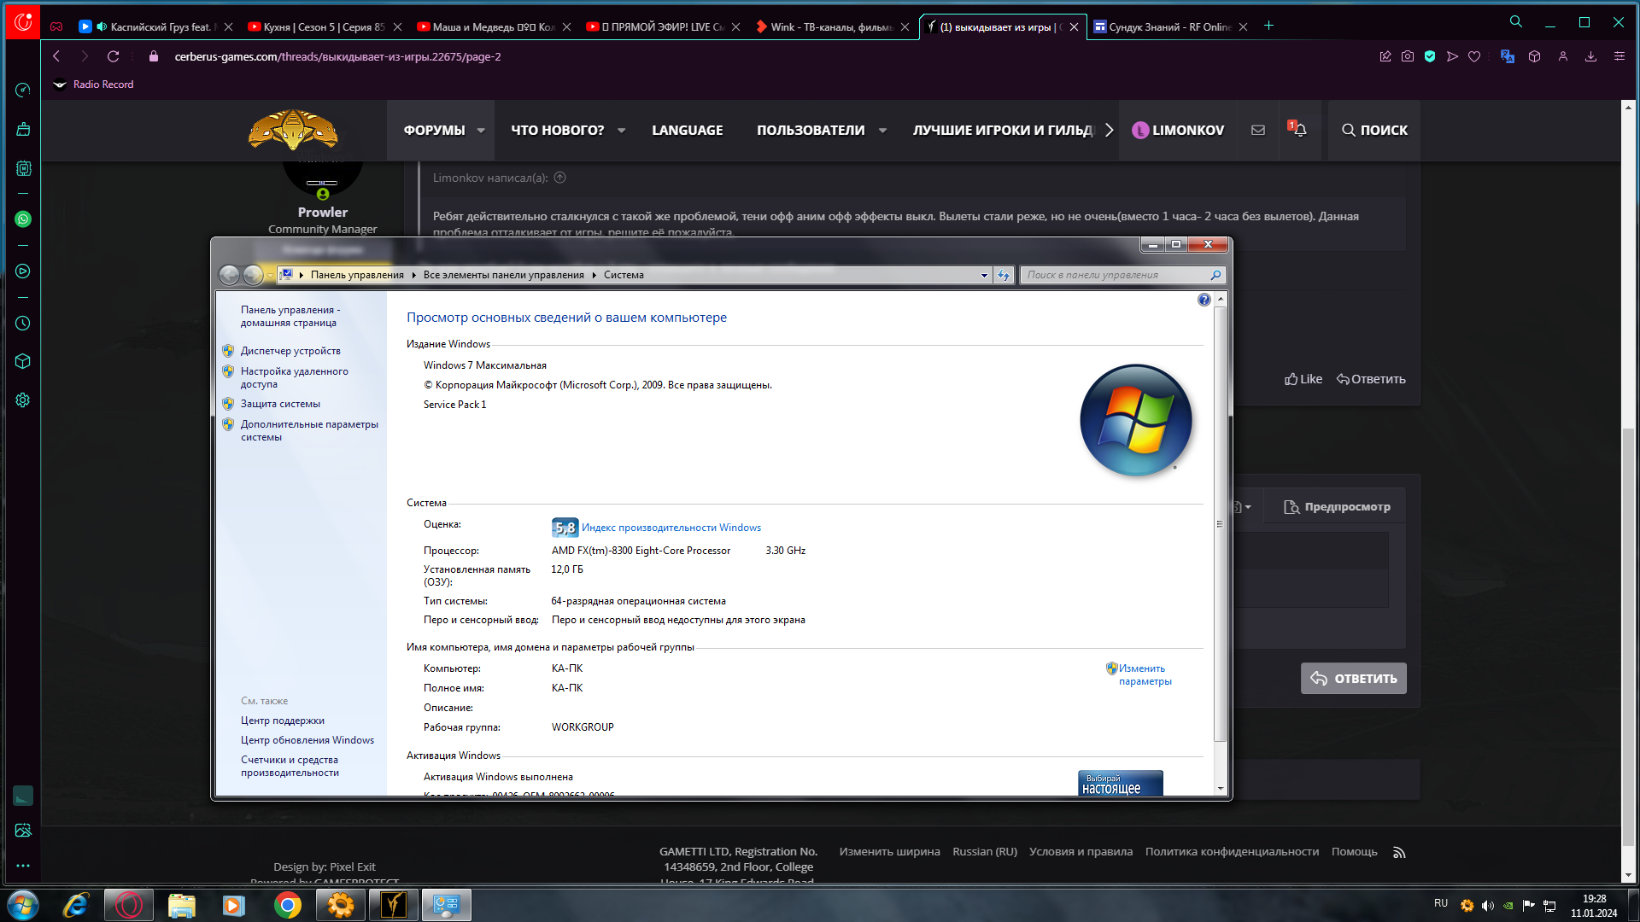Open the sidebar player icon
Screen dimensions: 1640x922
pos(23,271)
